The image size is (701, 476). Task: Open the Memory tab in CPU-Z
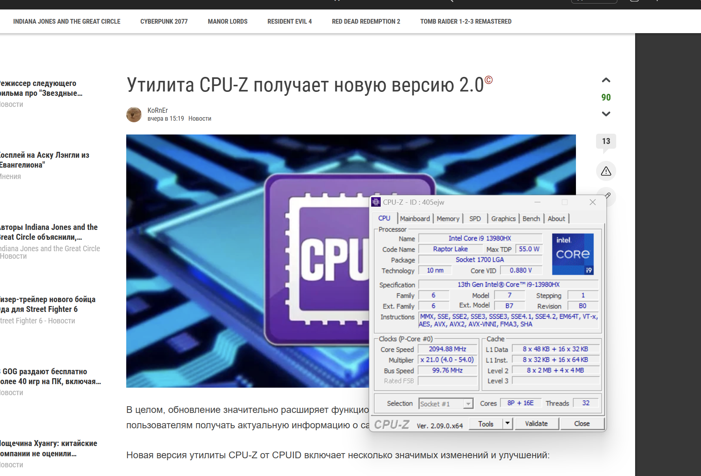pos(448,219)
